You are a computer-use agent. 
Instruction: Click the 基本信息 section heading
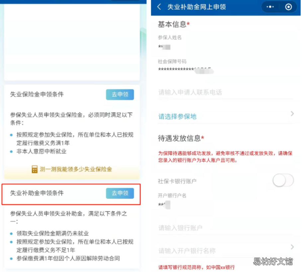(173, 25)
